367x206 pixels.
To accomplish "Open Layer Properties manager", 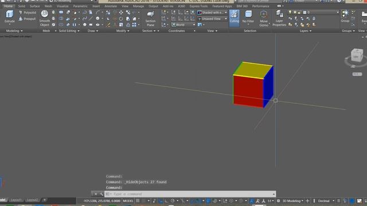I will coord(279,18).
